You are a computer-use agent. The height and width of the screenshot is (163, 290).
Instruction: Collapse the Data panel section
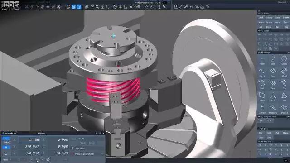pos(259,129)
